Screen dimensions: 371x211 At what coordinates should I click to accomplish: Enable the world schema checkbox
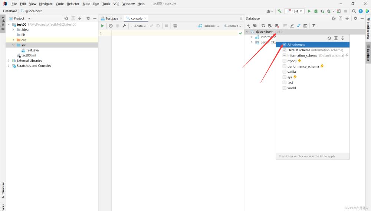[285, 88]
